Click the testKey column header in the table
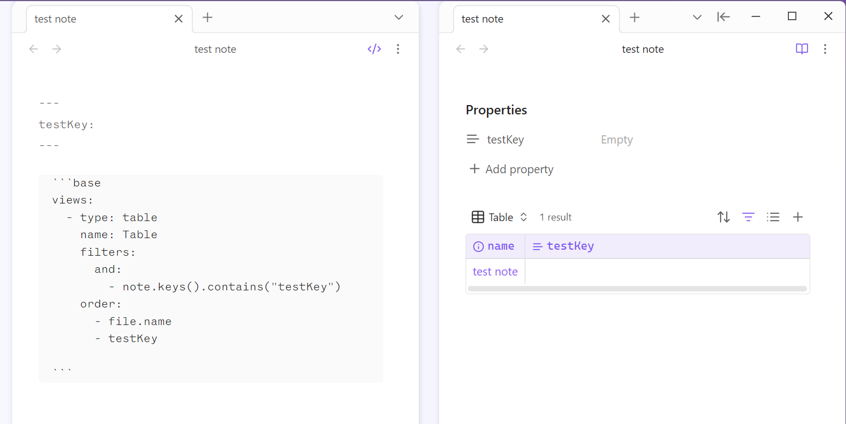846x424 pixels. 667,246
